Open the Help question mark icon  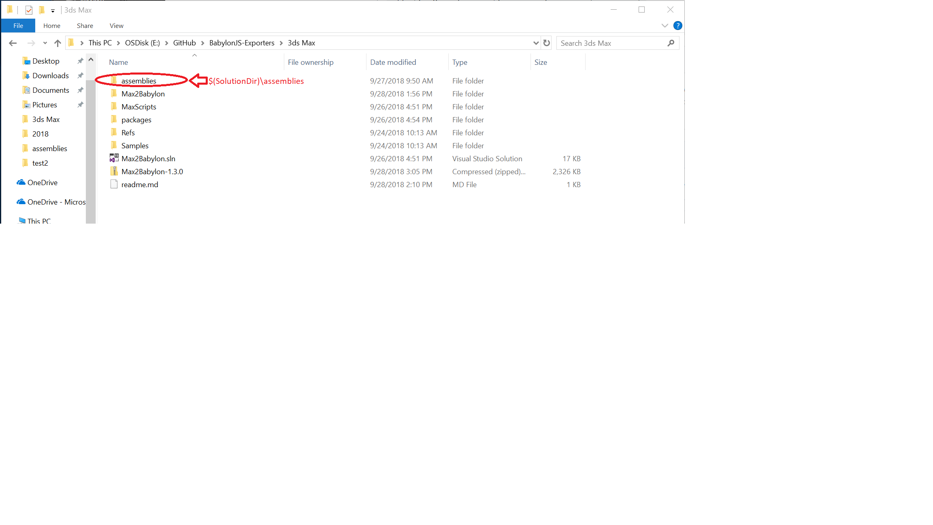pos(677,26)
